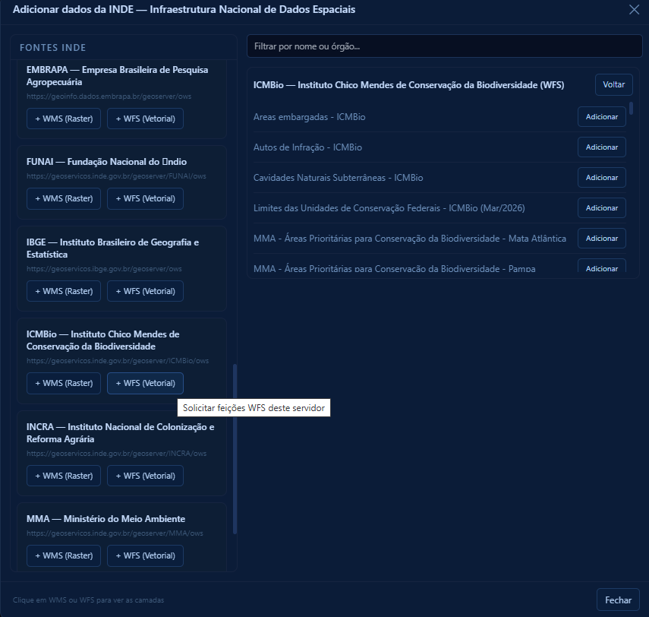This screenshot has width=649, height=617.
Task: Select the EMBRAPA geoserver URL text
Action: (x=109, y=97)
